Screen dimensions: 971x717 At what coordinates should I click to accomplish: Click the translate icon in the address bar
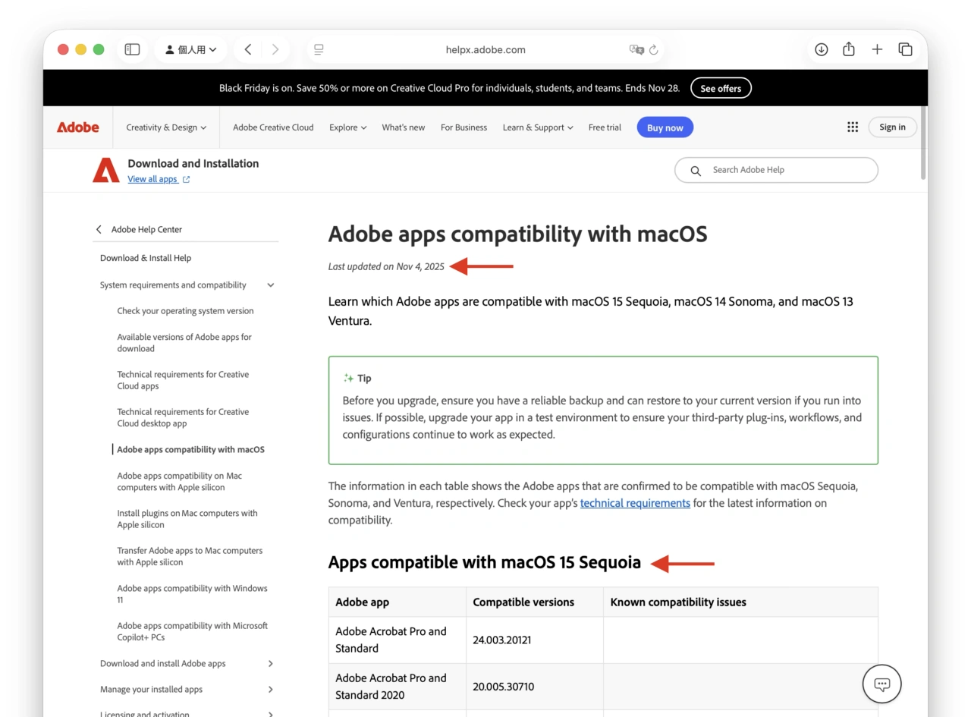point(636,49)
